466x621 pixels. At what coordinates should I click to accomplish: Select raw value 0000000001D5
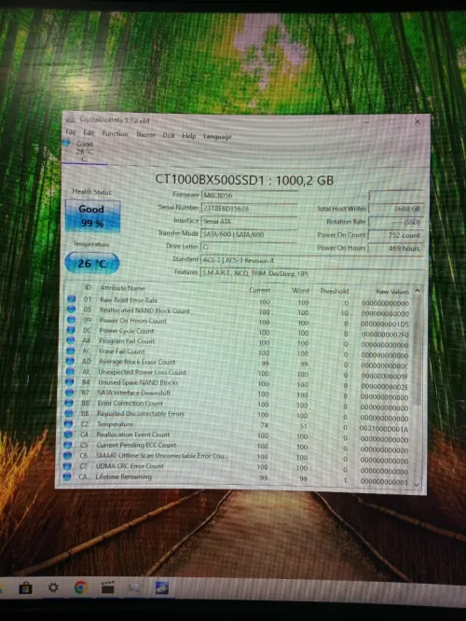pyautogui.click(x=385, y=324)
